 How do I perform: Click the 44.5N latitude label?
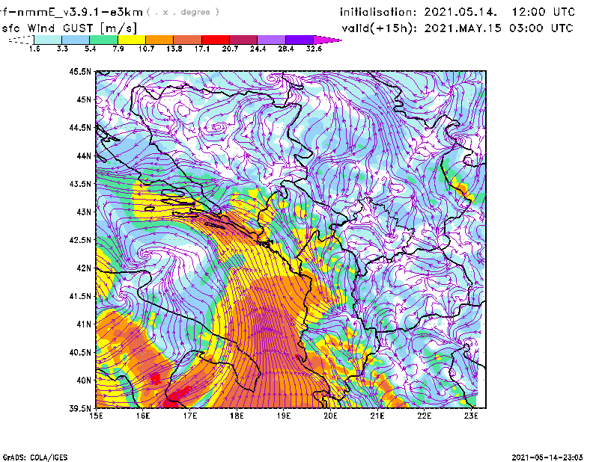(x=80, y=127)
